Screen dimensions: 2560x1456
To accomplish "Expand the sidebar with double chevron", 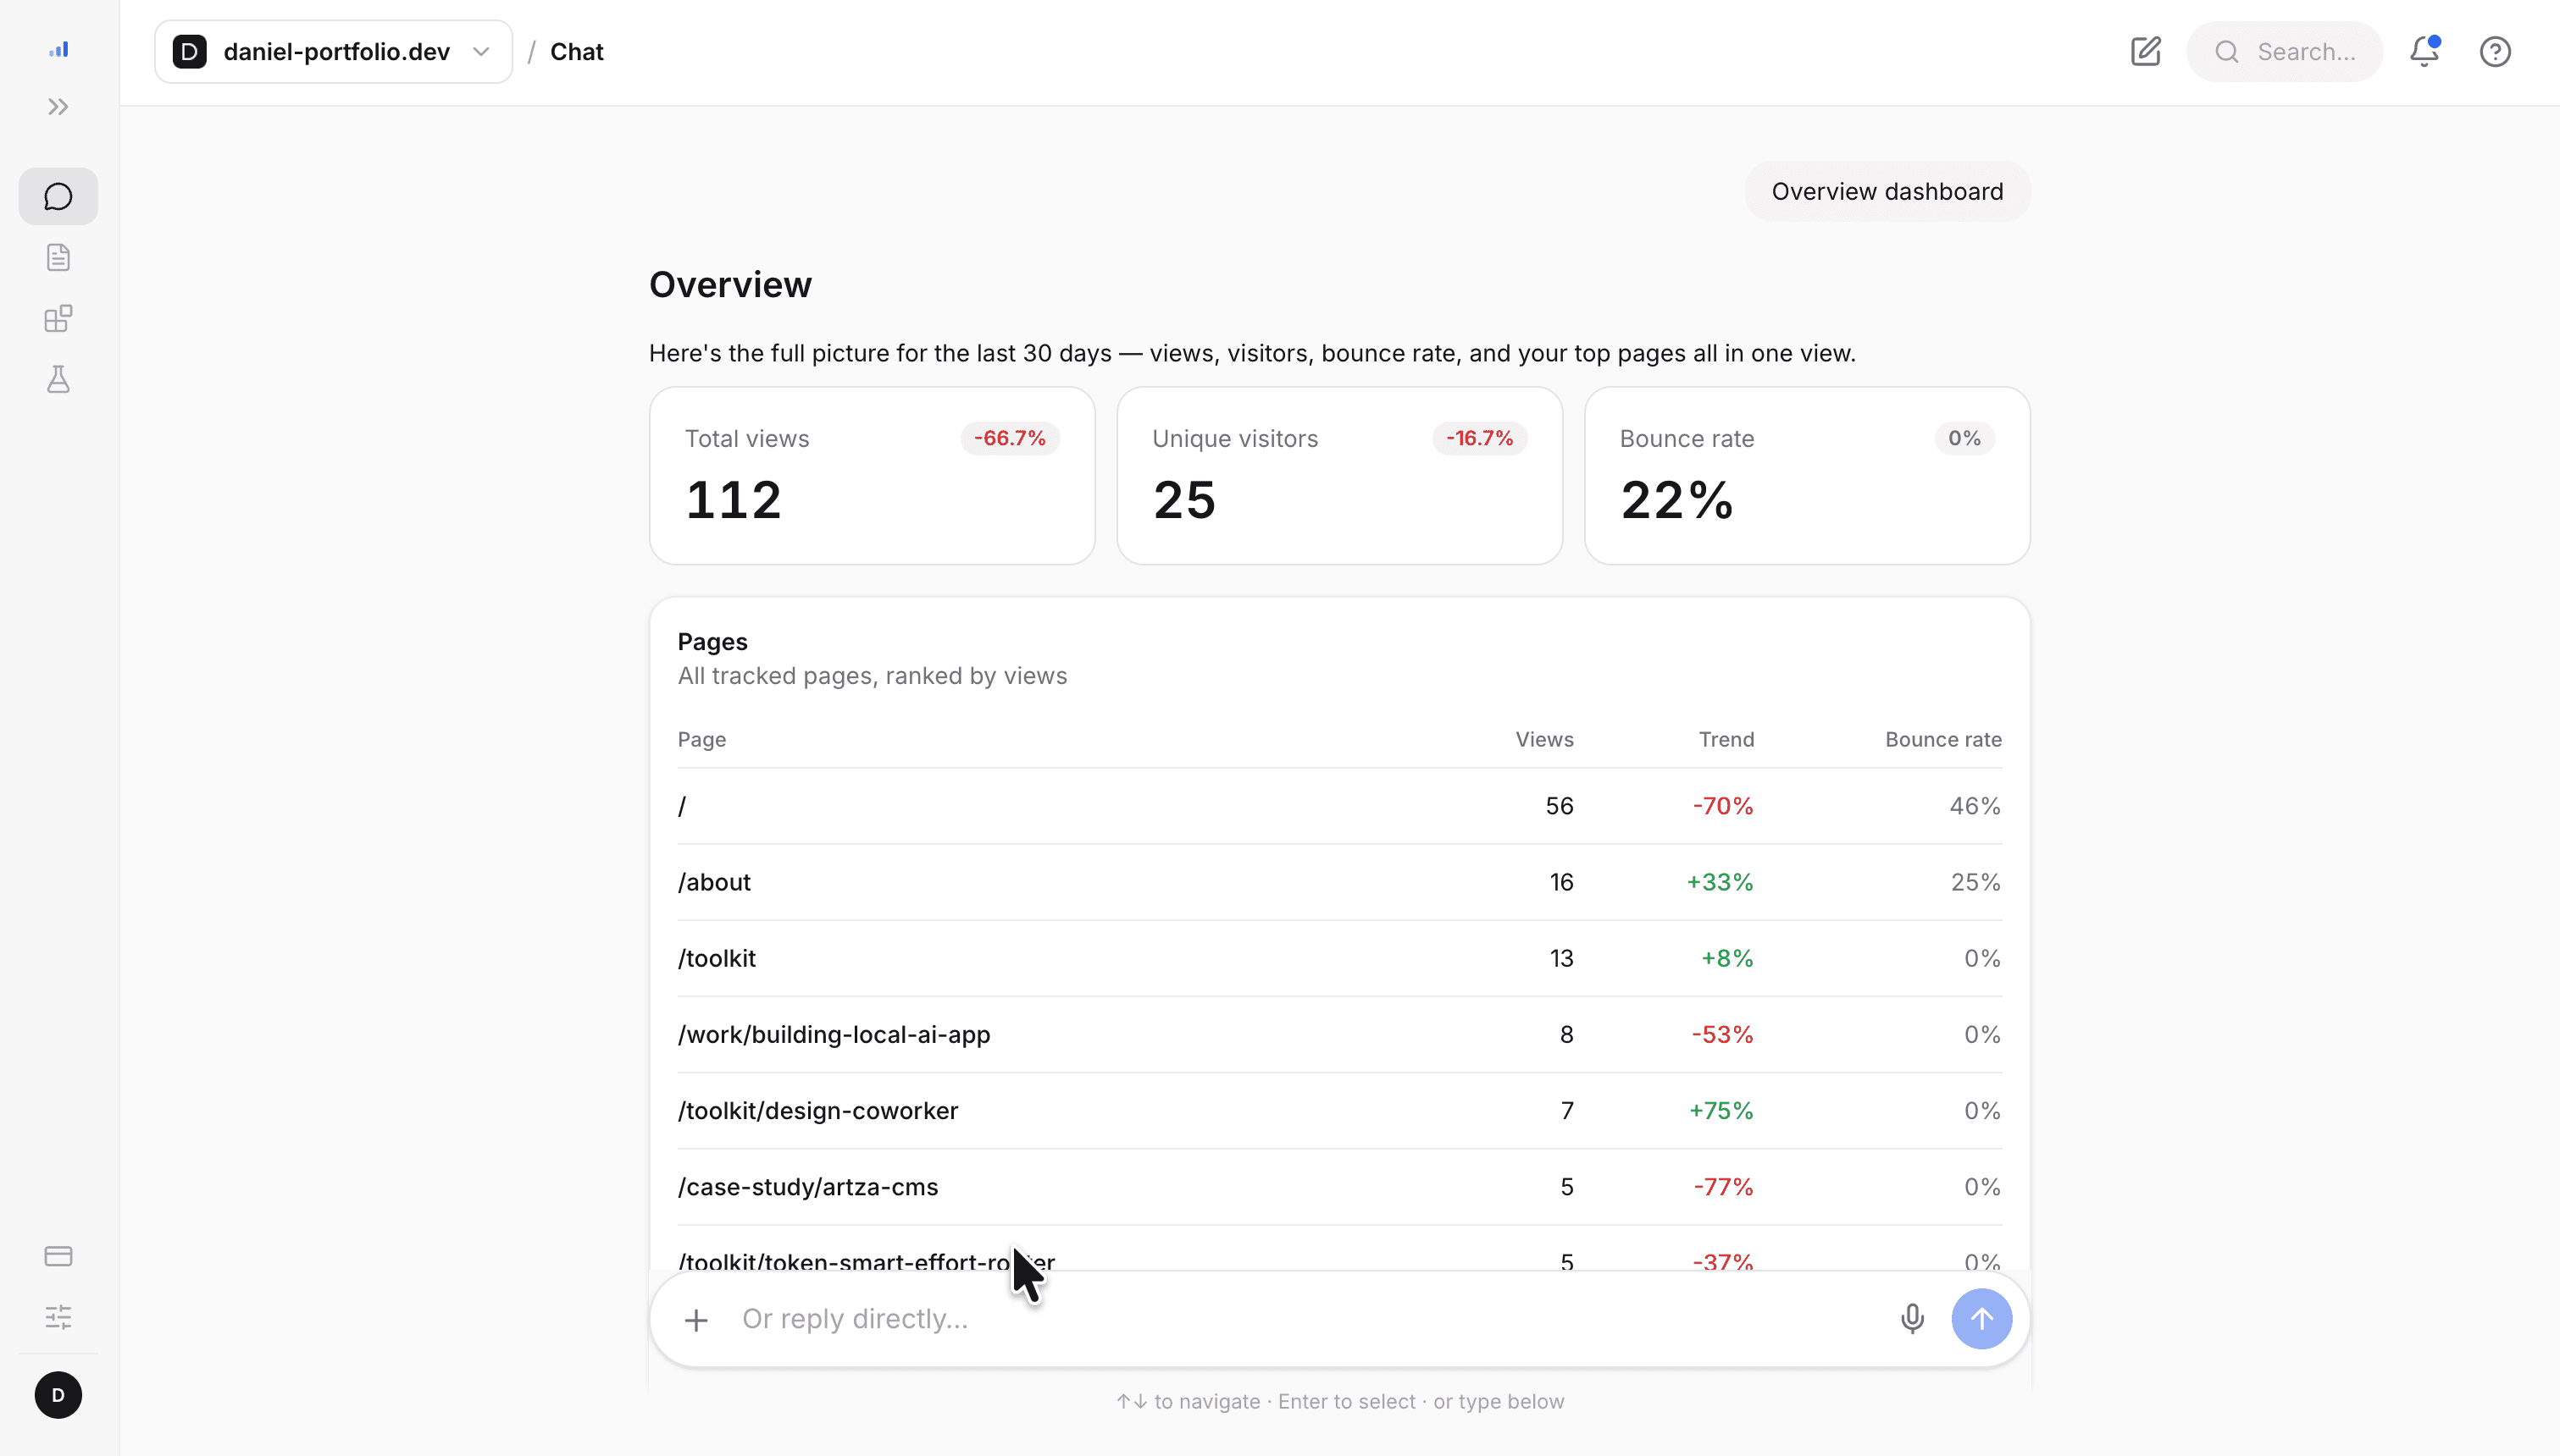I will [x=58, y=107].
